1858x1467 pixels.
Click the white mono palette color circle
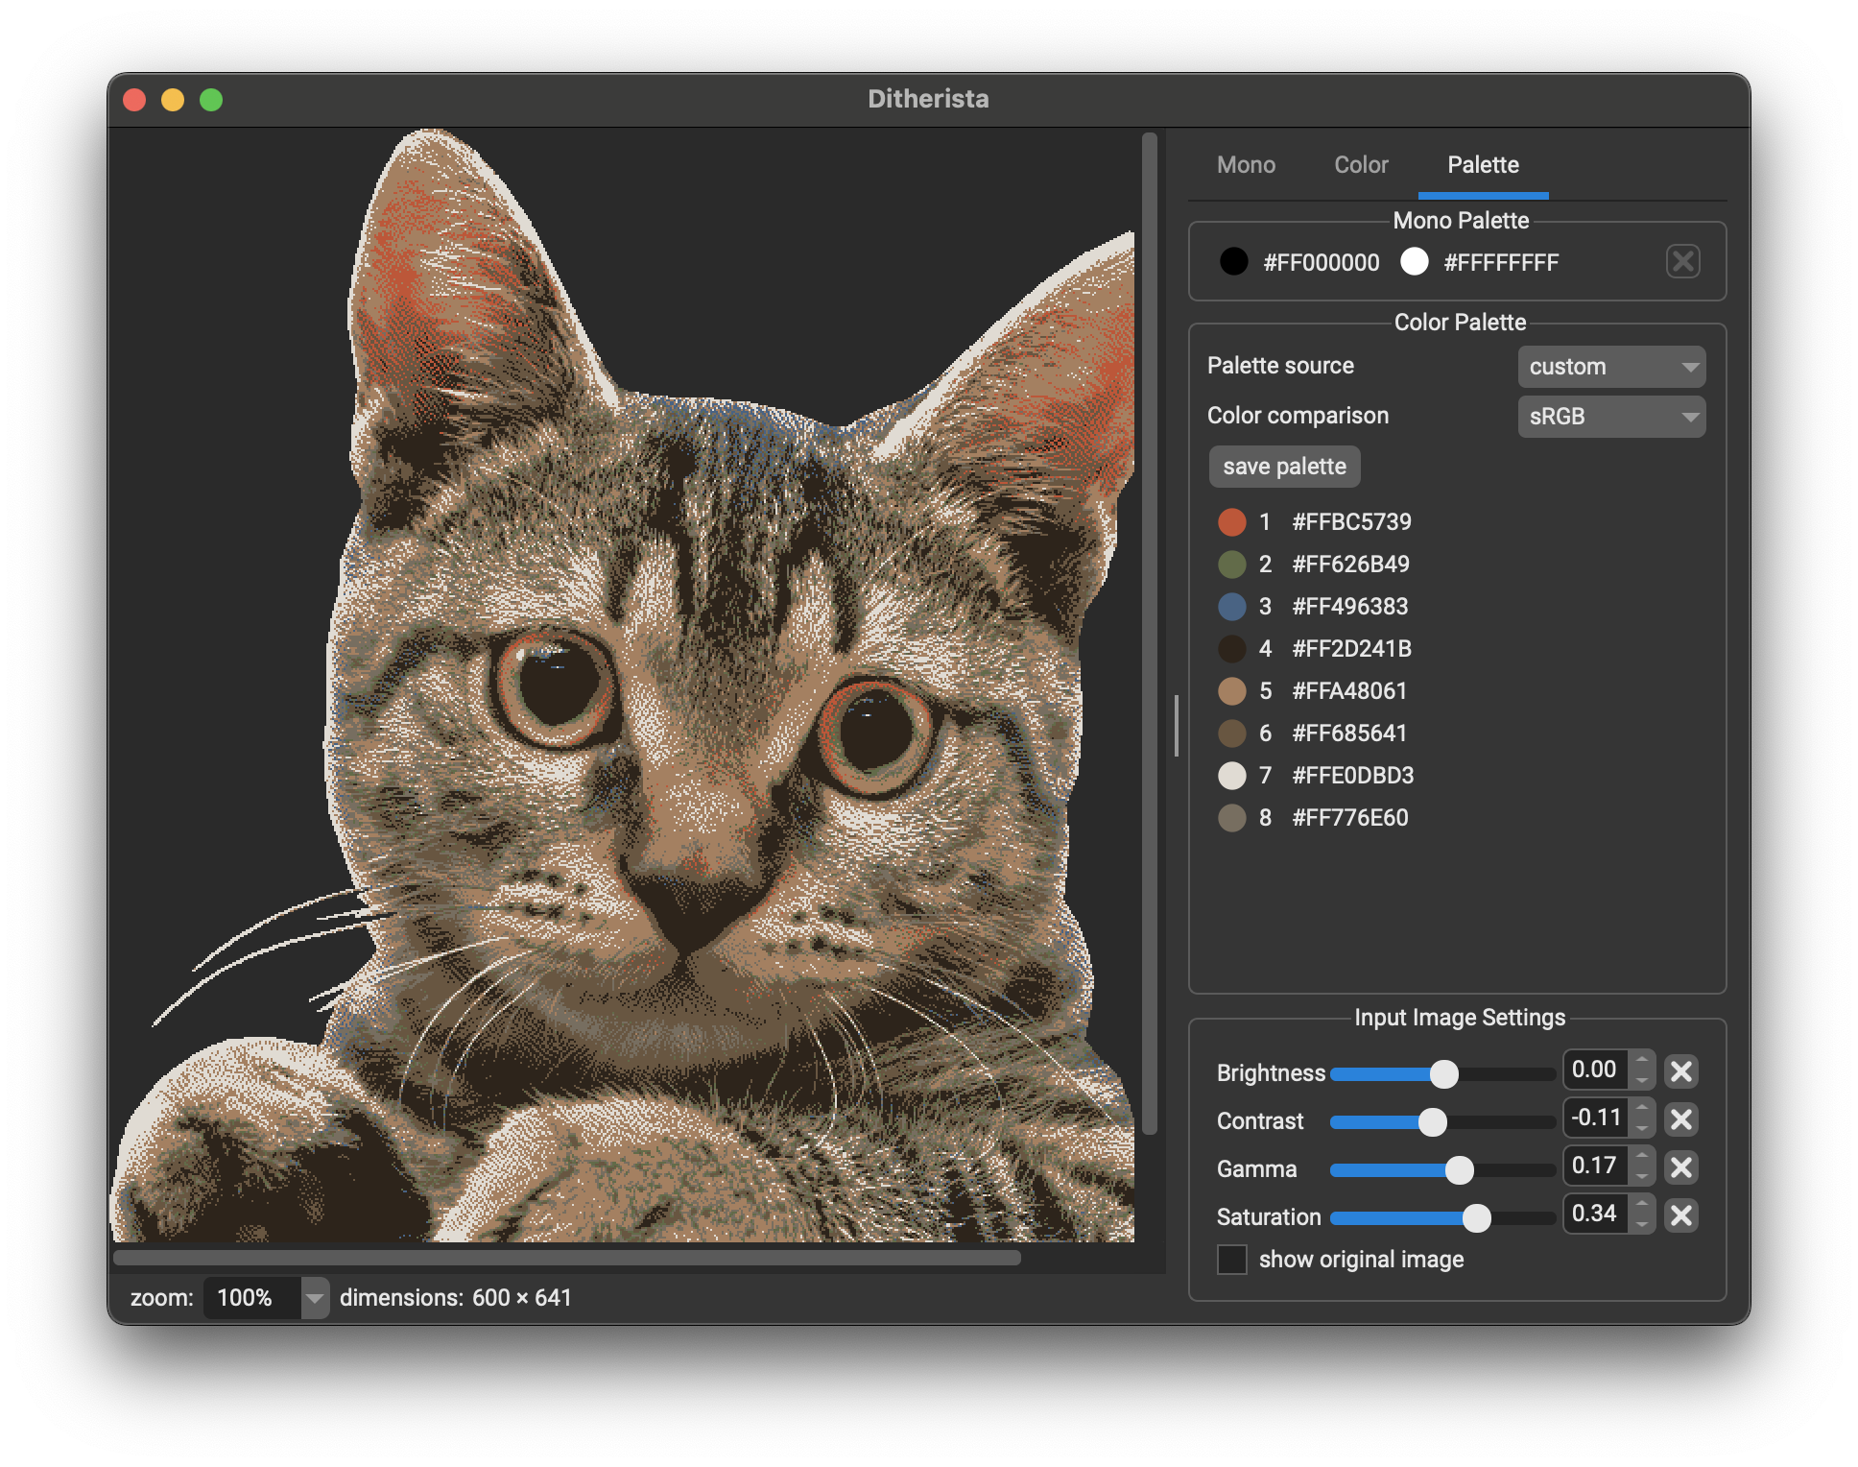pos(1414,261)
